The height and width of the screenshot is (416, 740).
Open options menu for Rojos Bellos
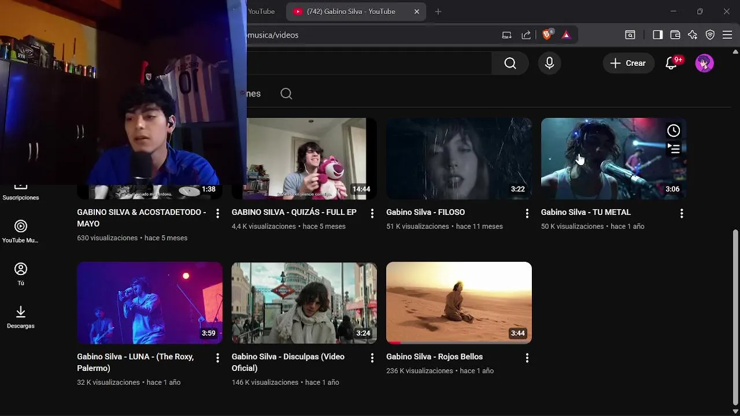click(x=527, y=358)
